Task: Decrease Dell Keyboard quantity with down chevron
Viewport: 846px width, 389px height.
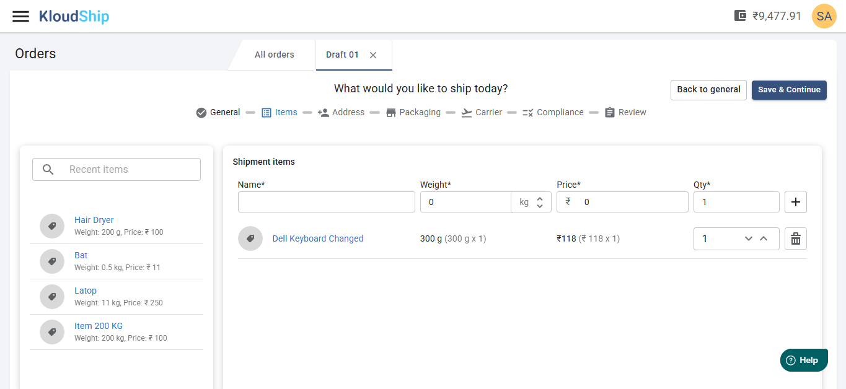Action: click(749, 238)
